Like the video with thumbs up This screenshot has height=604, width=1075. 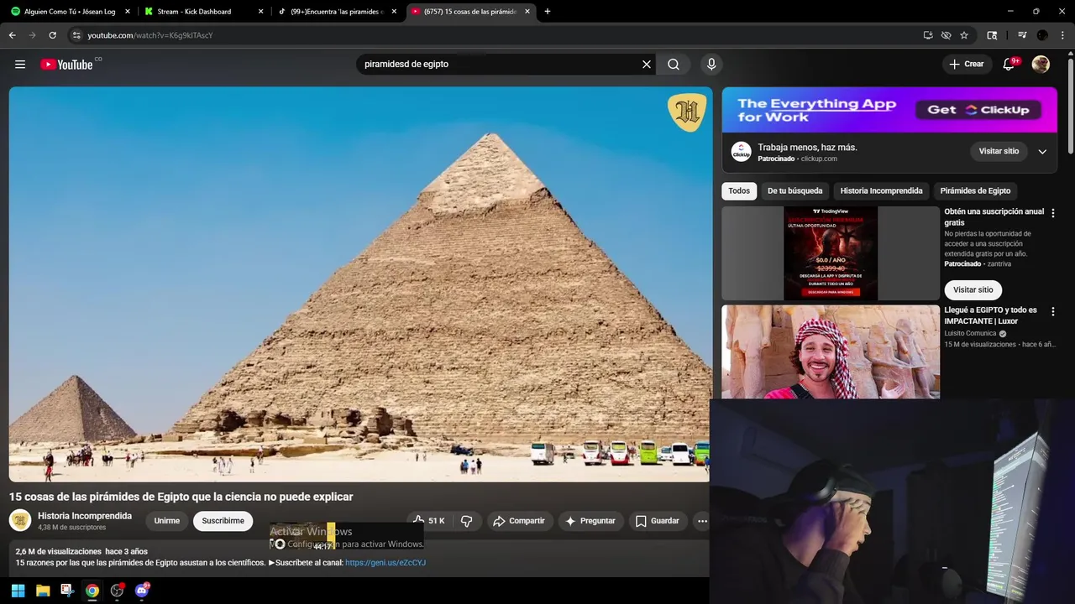[x=429, y=521]
